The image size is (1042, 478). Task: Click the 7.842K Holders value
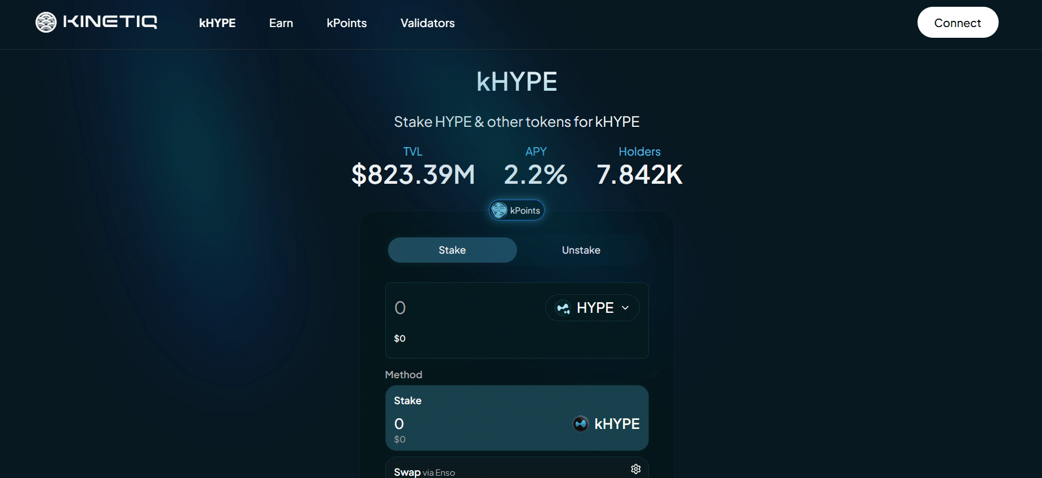tap(639, 175)
